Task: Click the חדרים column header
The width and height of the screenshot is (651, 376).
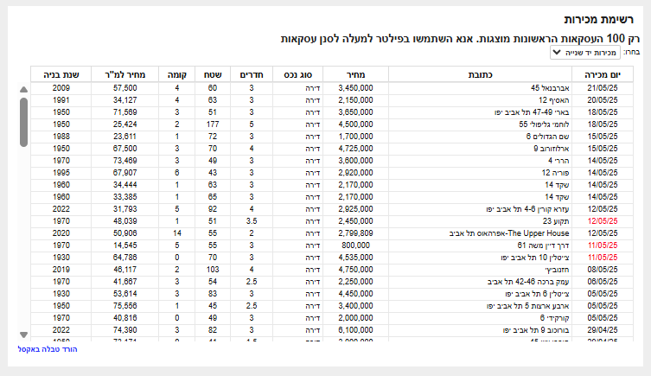Action: 252,74
